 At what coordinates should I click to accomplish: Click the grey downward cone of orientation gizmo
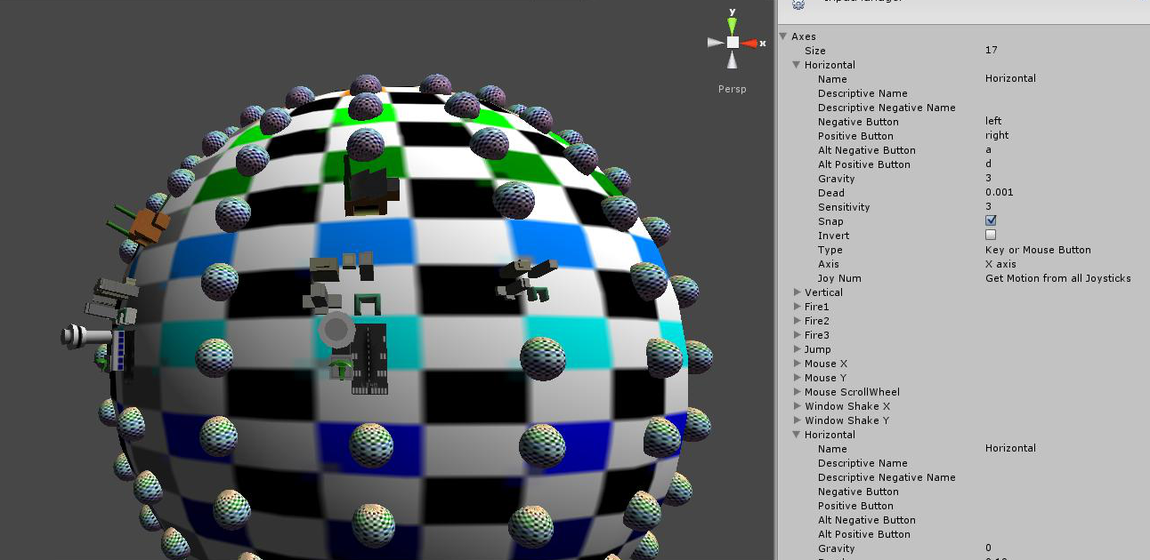pos(732,59)
